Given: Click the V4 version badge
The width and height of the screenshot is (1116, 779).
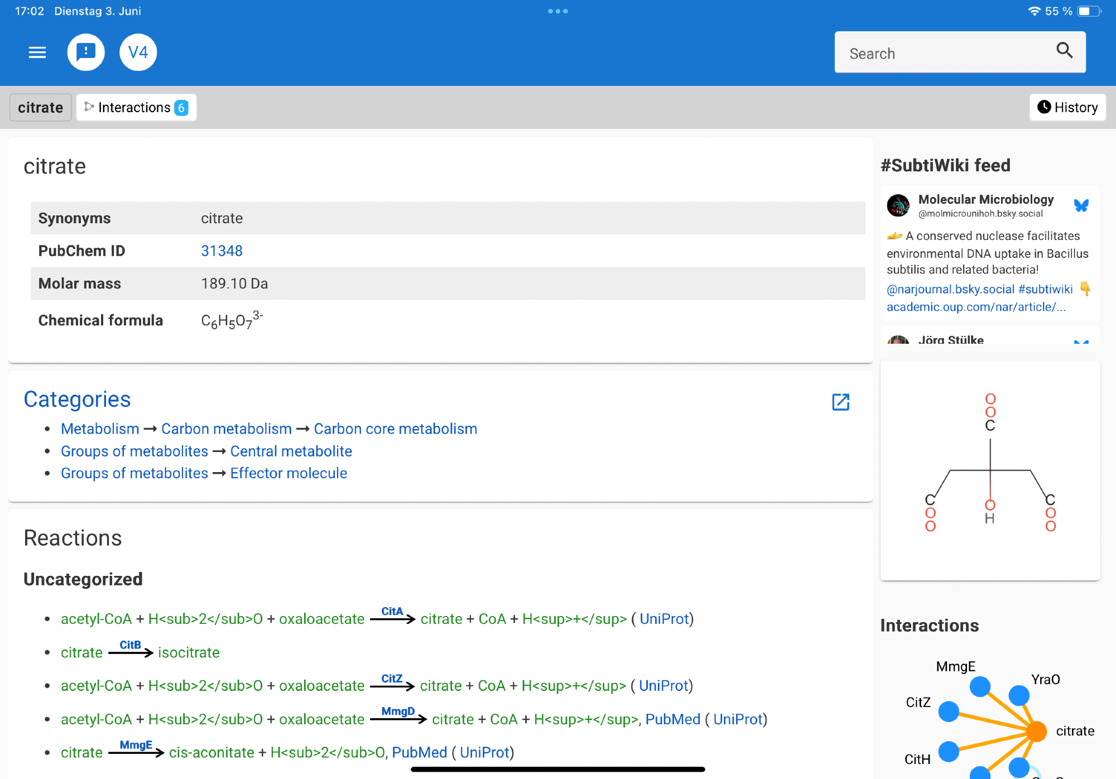Looking at the screenshot, I should coord(138,52).
